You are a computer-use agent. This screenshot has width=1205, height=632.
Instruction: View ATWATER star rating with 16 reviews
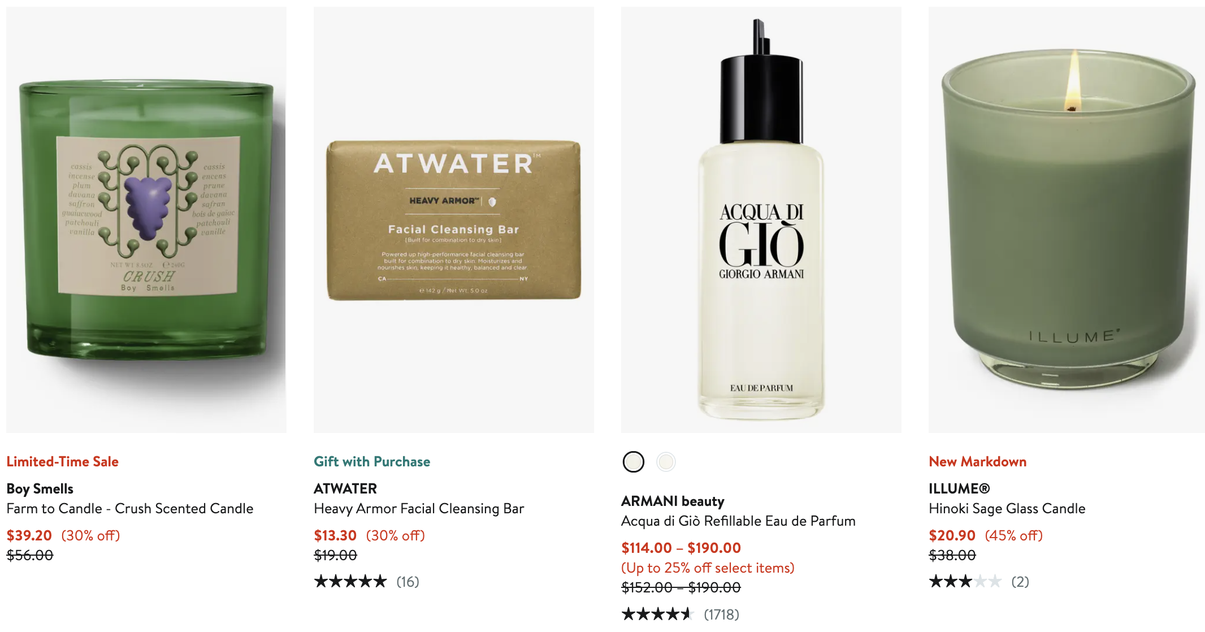(366, 581)
